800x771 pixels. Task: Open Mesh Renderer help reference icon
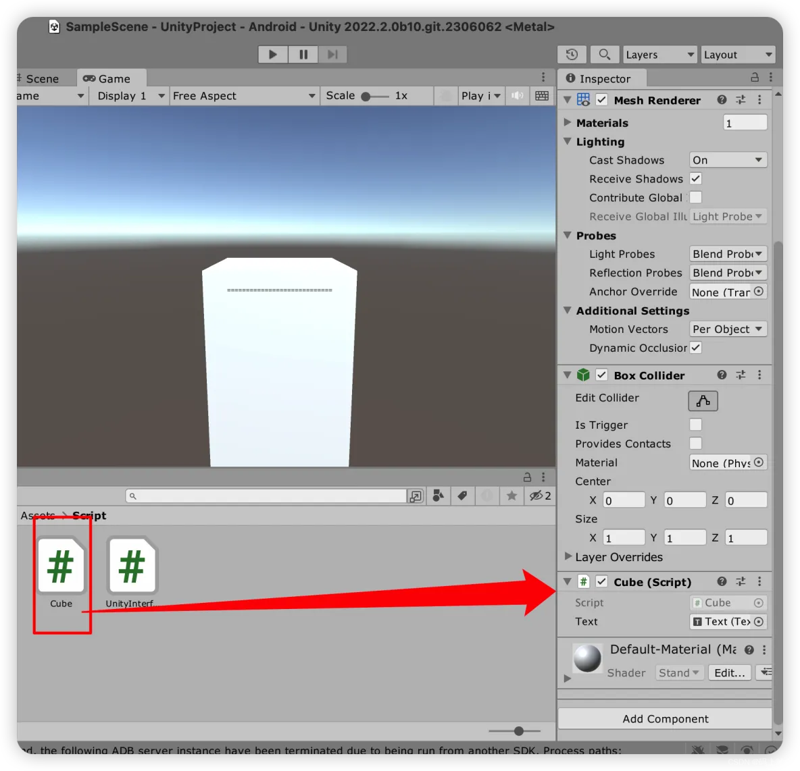[x=722, y=100]
